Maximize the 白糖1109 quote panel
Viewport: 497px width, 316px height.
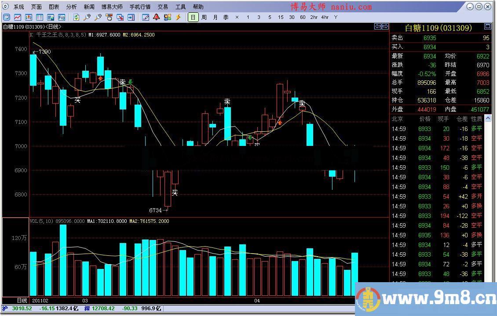tap(487, 26)
